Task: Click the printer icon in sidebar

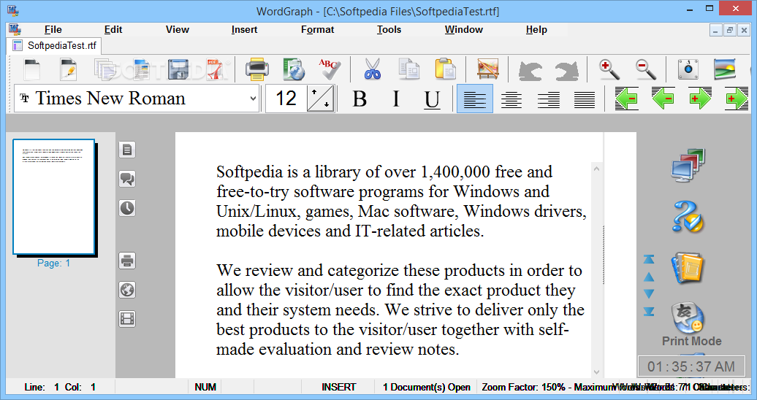Action: pyautogui.click(x=127, y=261)
